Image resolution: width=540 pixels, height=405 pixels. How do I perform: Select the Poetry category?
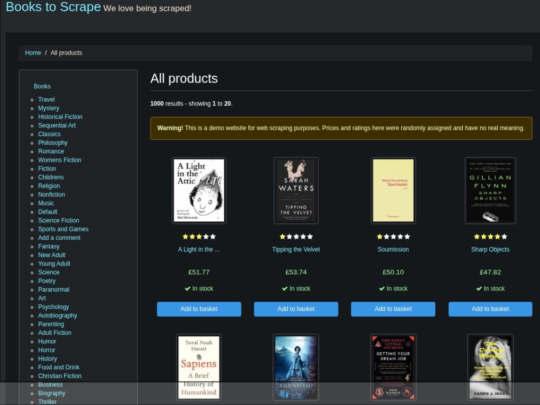click(46, 281)
